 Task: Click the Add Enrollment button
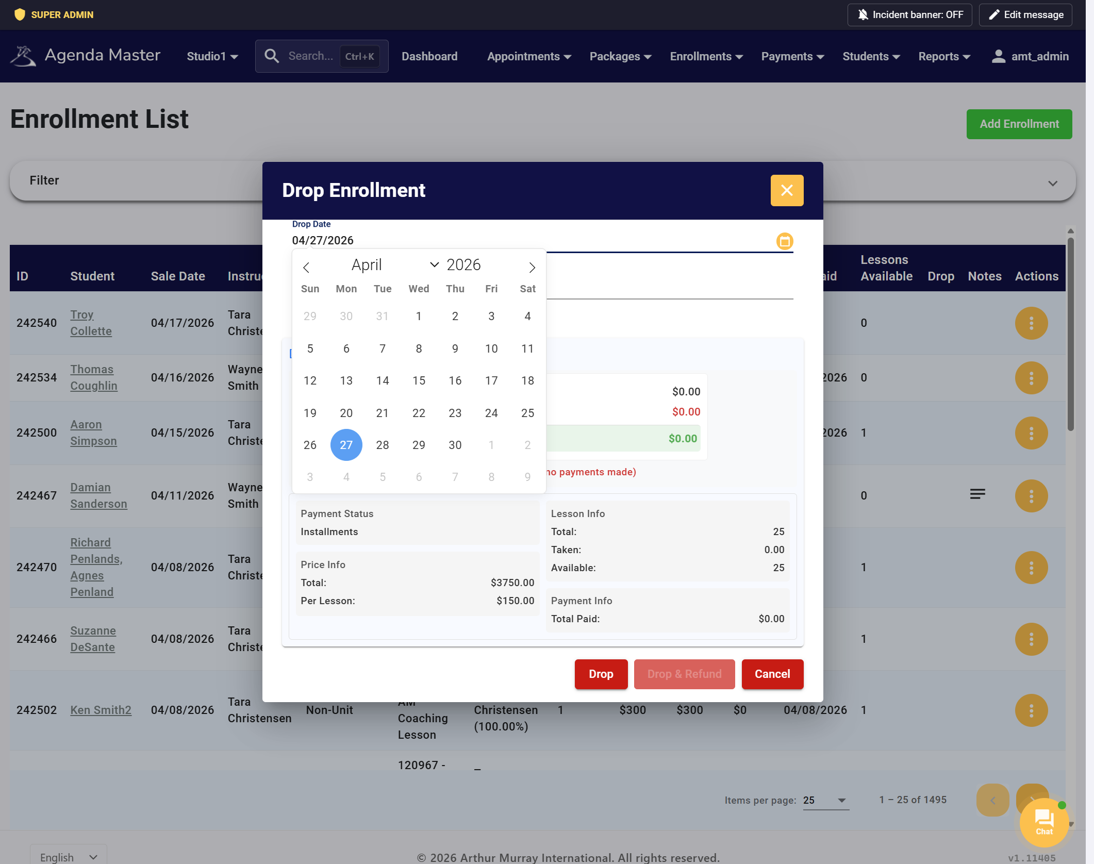[1019, 124]
